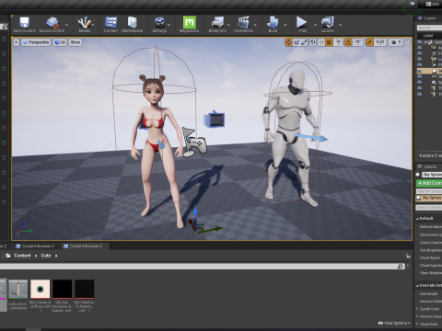
Task: Click the Build toolbar icon
Action: [273, 25]
